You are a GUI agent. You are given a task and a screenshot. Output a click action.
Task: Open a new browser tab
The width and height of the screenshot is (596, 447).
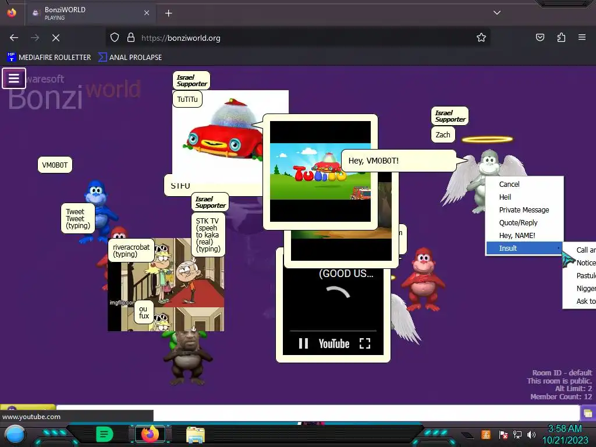click(168, 13)
